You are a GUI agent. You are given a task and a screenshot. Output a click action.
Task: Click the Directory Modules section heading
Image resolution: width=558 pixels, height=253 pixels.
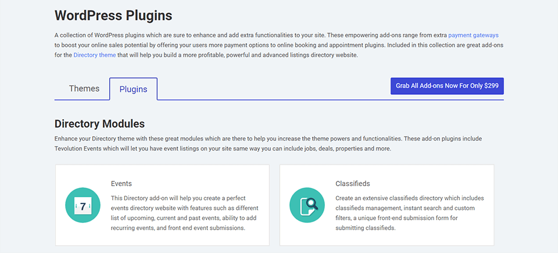coord(99,123)
